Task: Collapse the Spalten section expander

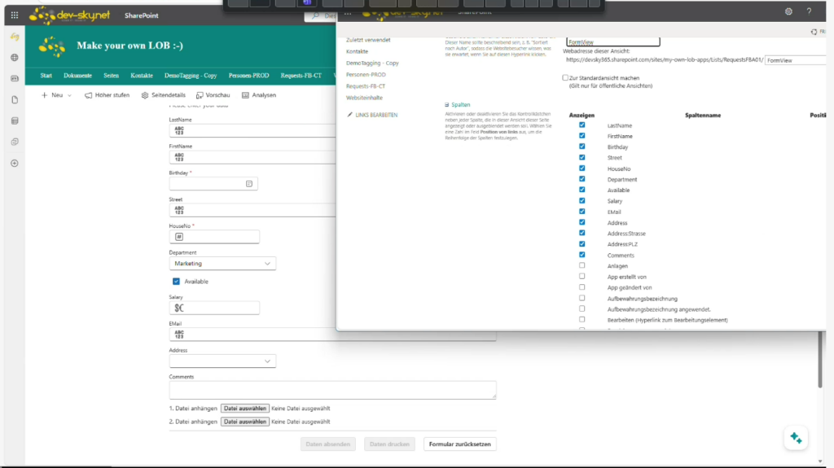Action: [x=446, y=105]
